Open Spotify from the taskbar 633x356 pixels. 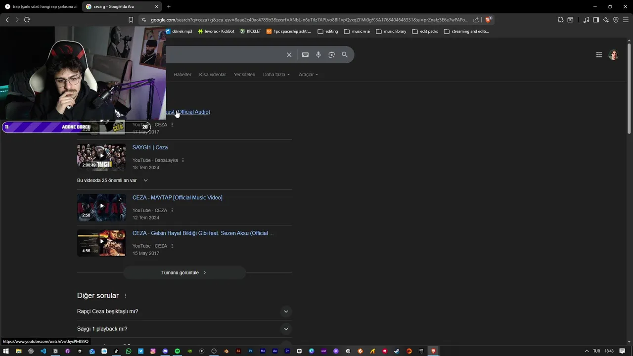click(x=177, y=351)
